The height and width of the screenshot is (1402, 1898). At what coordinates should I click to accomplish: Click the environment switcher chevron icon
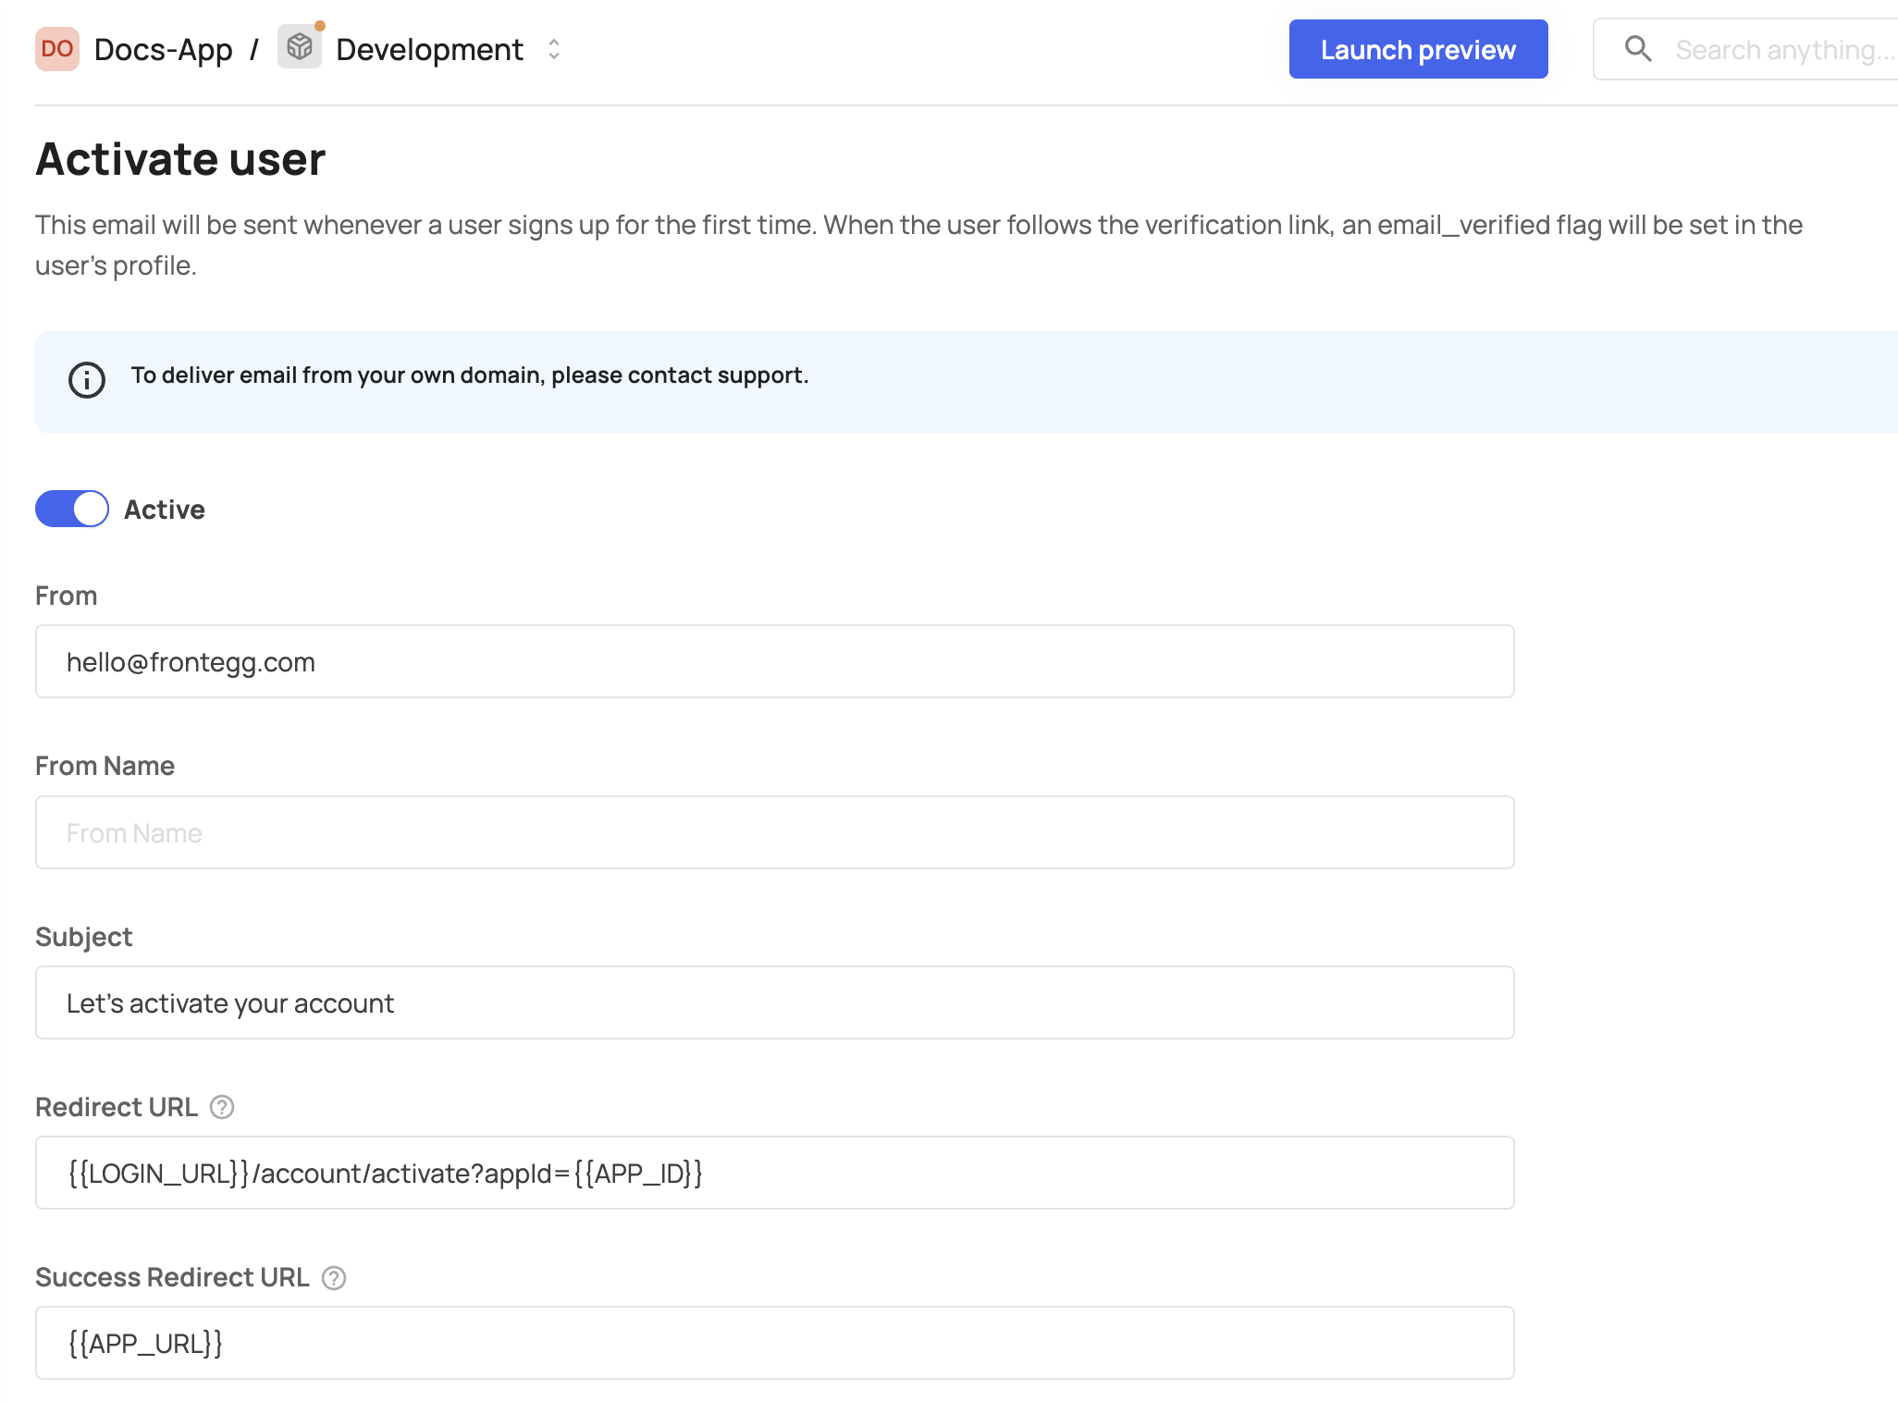tap(553, 49)
